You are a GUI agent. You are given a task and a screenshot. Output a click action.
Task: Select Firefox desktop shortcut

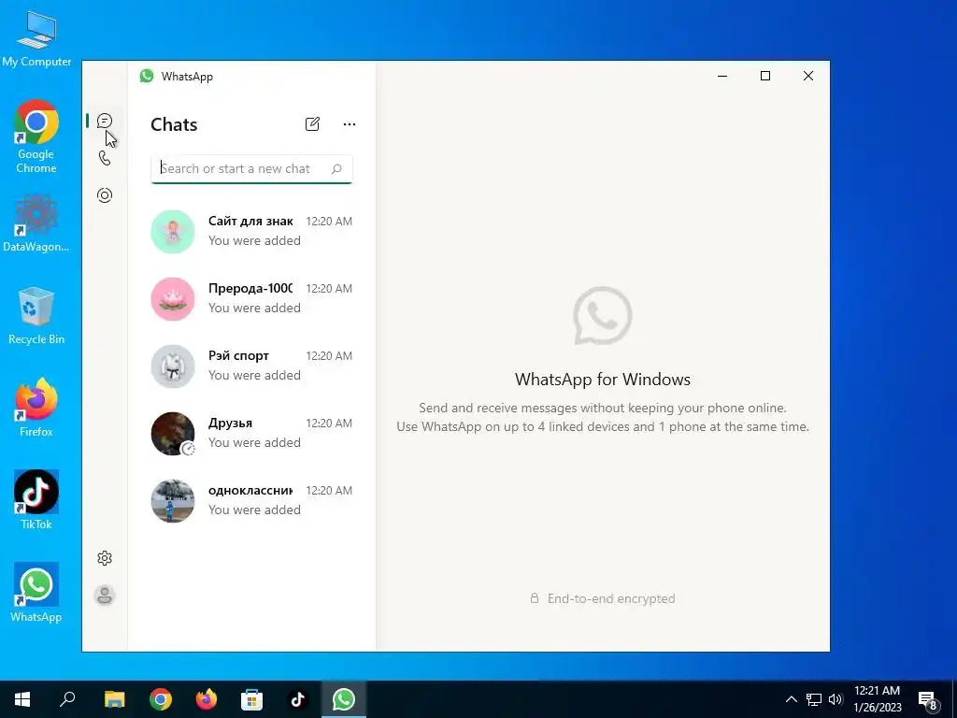click(x=36, y=408)
